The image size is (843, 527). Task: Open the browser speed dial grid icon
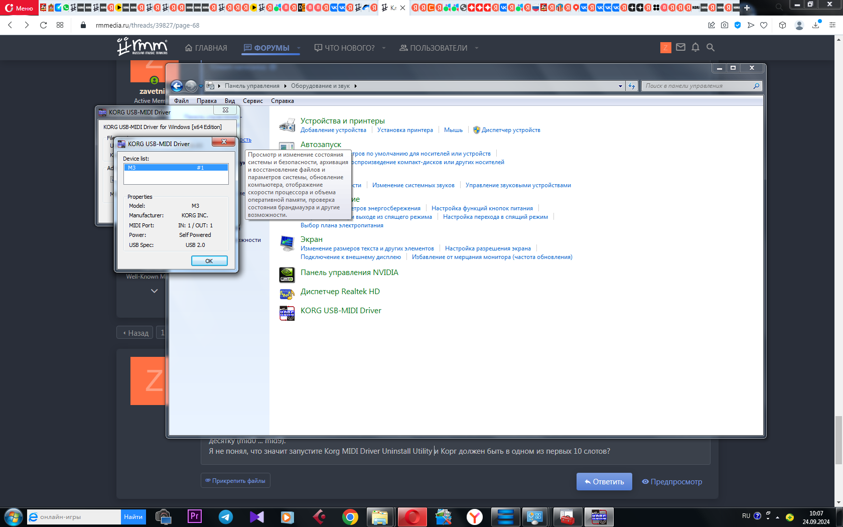pos(60,25)
